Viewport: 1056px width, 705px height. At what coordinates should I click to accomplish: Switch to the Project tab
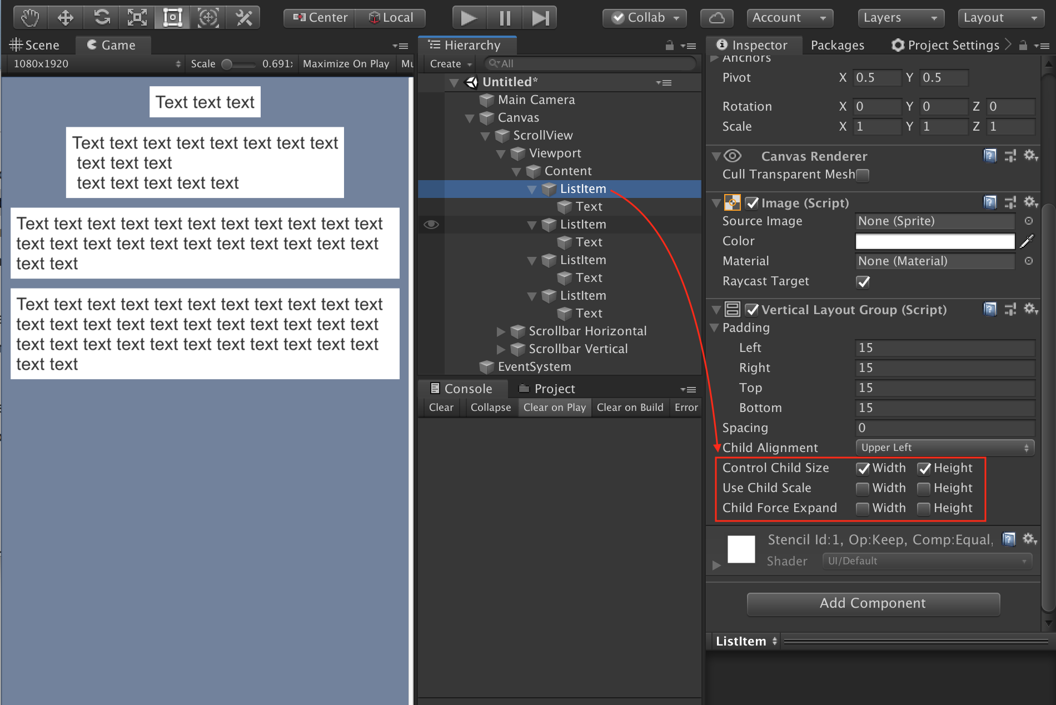[x=547, y=389]
